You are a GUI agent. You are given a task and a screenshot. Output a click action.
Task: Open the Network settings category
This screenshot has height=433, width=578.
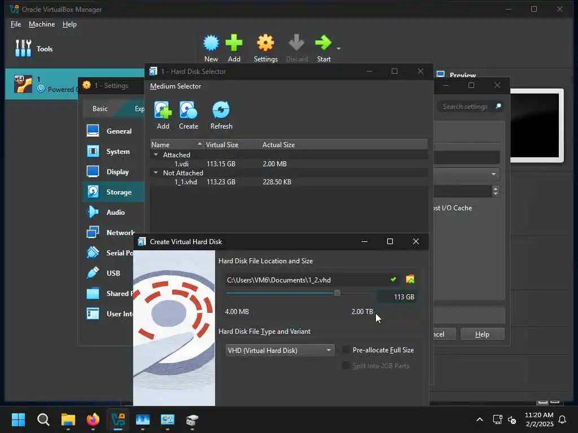[x=110, y=232]
